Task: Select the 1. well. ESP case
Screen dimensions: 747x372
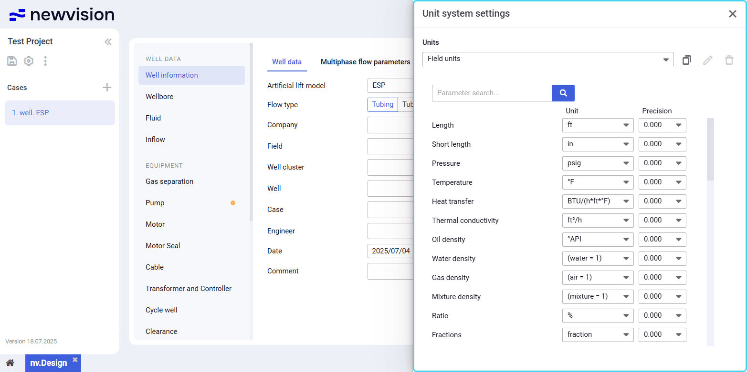Action: (x=60, y=113)
